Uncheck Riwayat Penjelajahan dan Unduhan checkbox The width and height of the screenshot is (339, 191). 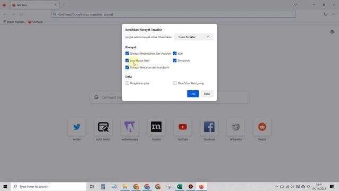coord(127,54)
